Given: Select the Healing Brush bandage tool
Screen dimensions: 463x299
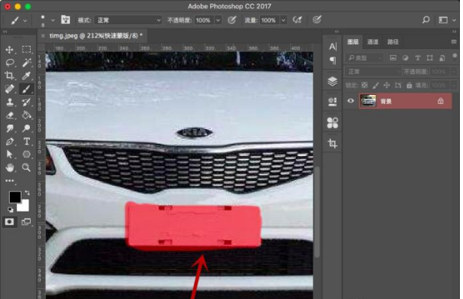Looking at the screenshot, I should pos(9,89).
